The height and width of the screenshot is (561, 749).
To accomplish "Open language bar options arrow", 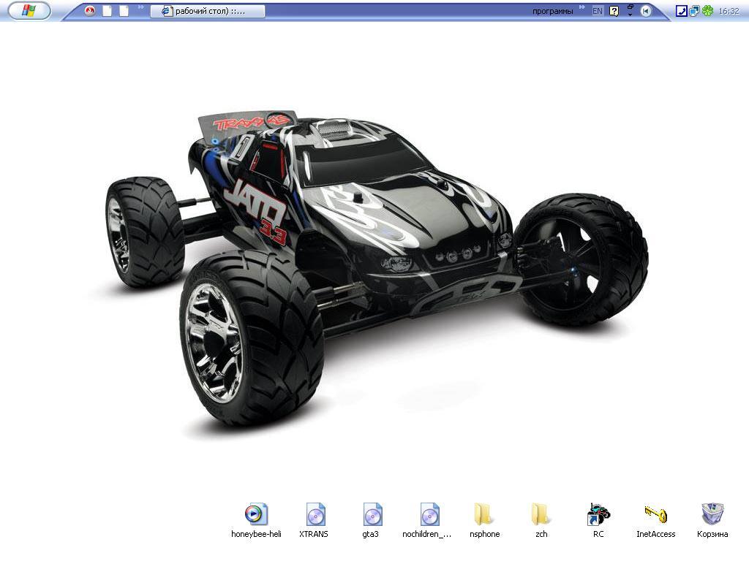I will point(630,15).
